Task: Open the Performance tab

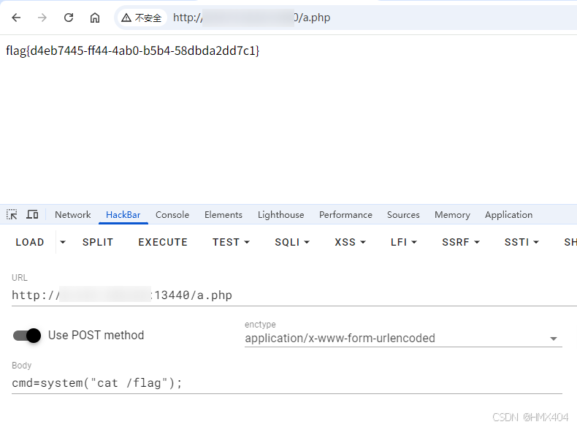Action: click(345, 215)
